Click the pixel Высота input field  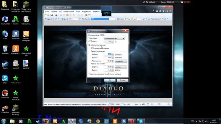pos(109,58)
